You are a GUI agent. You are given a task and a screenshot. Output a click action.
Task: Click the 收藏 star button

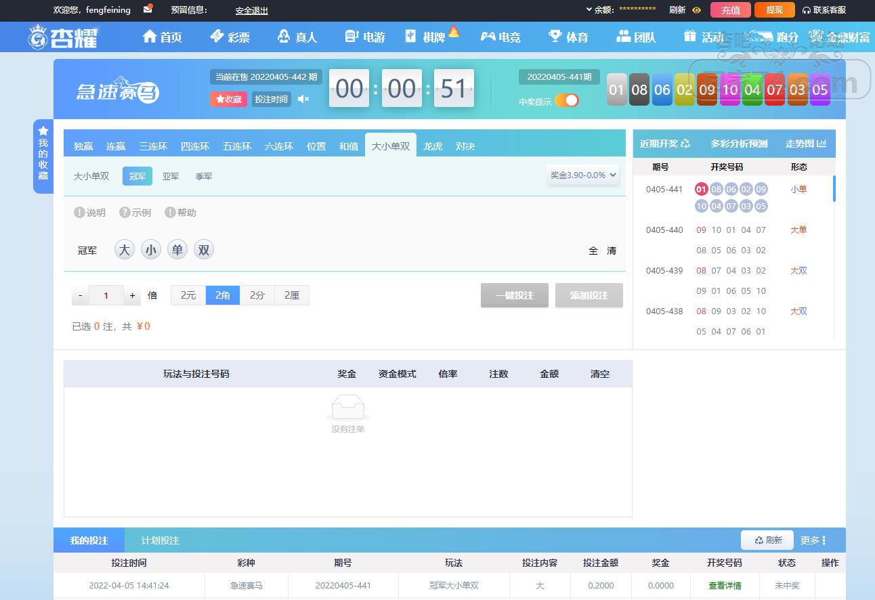[x=228, y=100]
